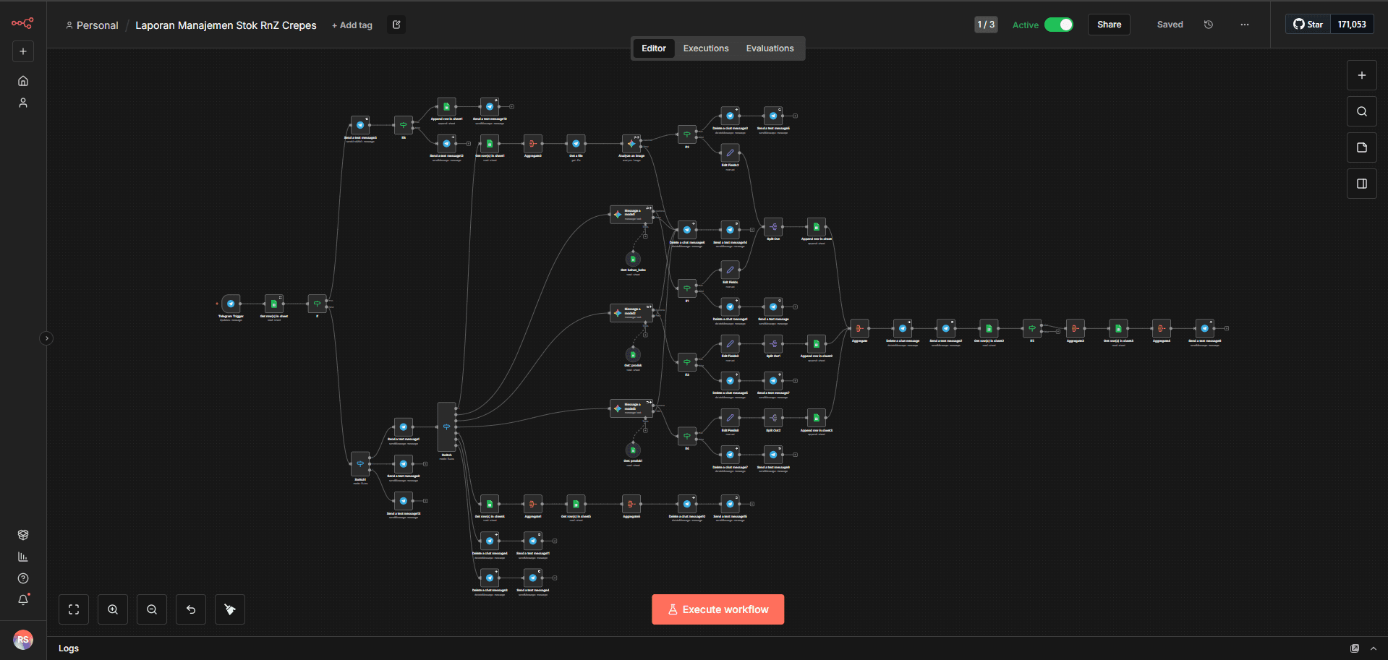This screenshot has width=1388, height=660.
Task: Open the workflow history icon
Action: pyautogui.click(x=1208, y=25)
